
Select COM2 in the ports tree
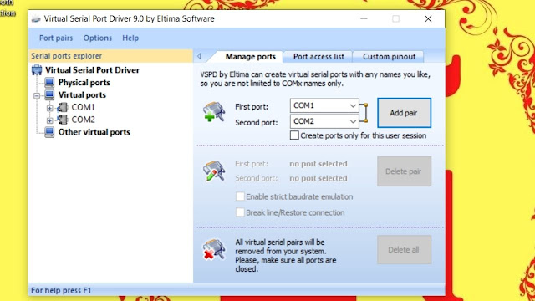(83, 120)
